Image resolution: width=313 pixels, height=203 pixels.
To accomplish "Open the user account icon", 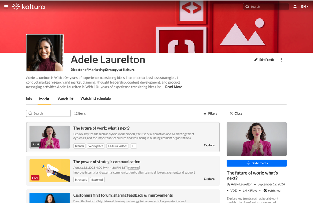I will coord(295,6).
